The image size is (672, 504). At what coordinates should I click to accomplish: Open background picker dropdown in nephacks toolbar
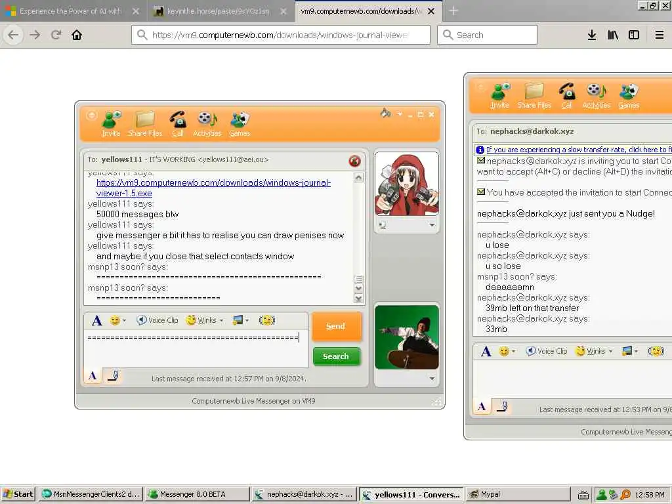coord(630,352)
